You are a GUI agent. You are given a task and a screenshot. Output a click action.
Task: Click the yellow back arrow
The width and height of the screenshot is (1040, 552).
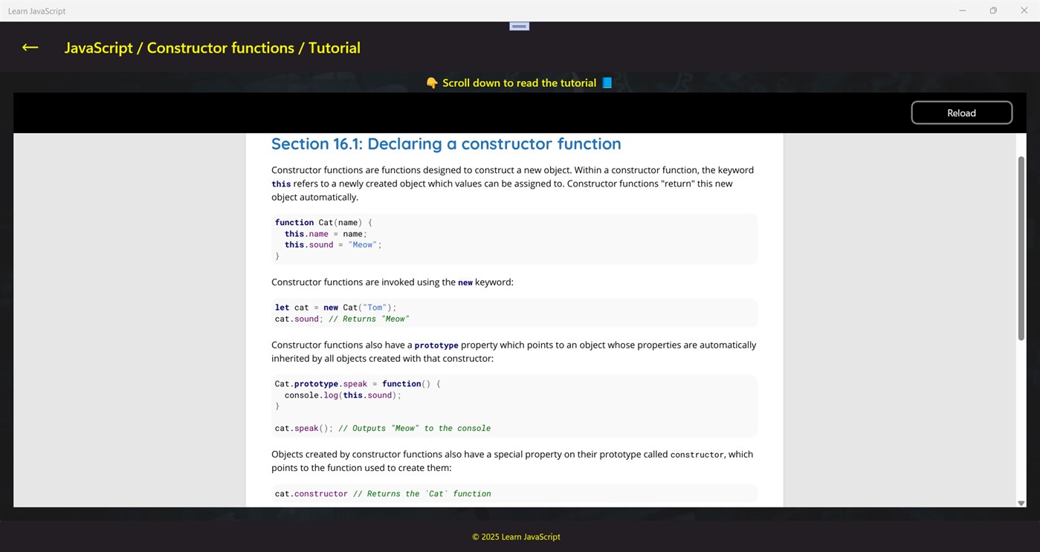click(x=29, y=47)
